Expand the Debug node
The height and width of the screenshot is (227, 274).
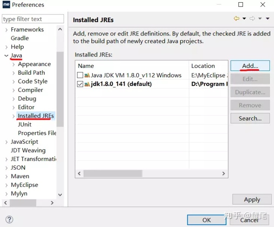tap(13, 99)
